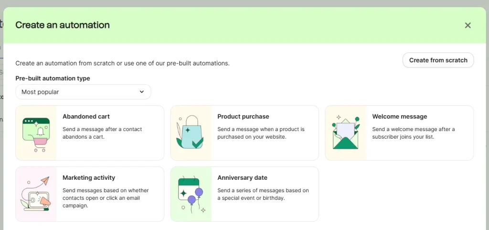Click the email campaign open or click description
This screenshot has height=230, width=489.
tap(106, 198)
